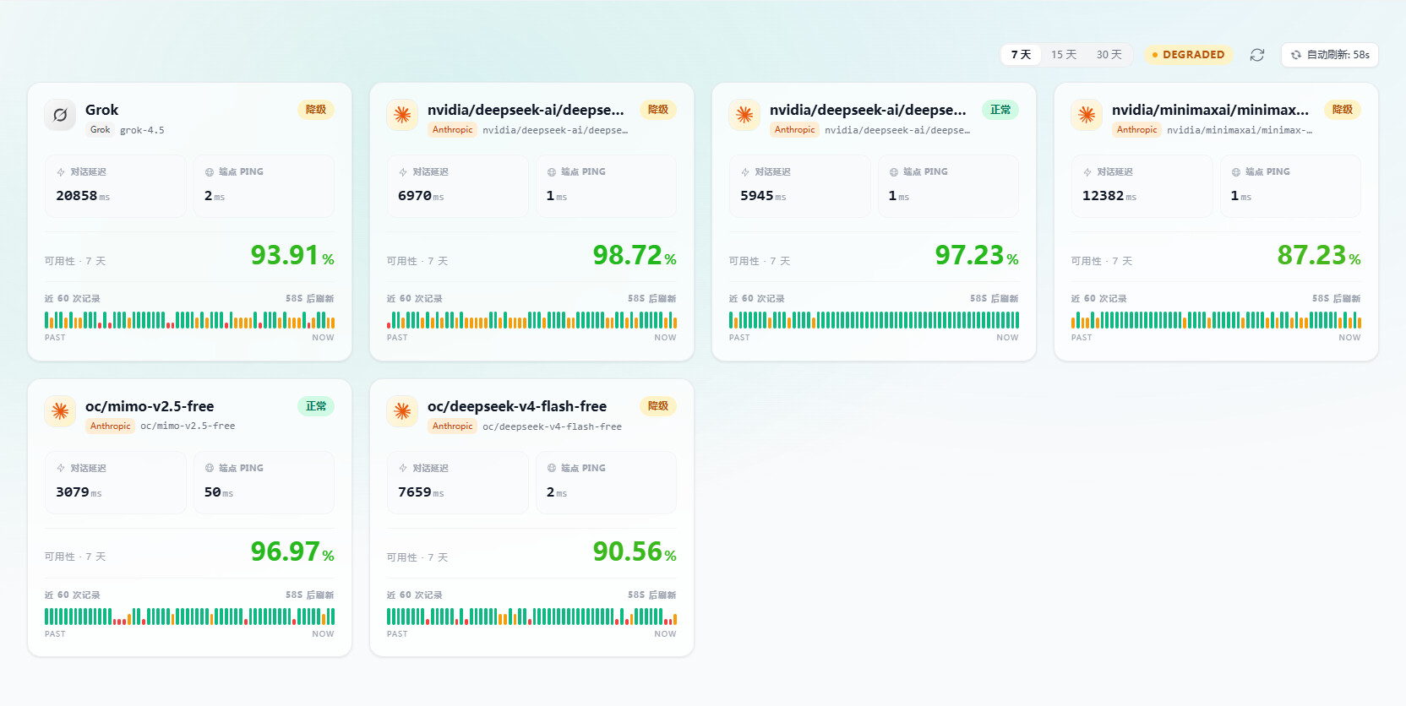The height and width of the screenshot is (706, 1406).
Task: Click the 87.23% availability value
Action: (x=1319, y=255)
